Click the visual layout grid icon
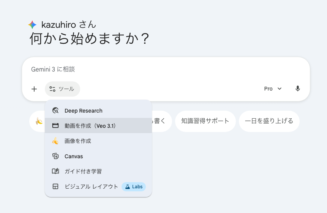Viewport: 327px width, 213px height. 55,187
